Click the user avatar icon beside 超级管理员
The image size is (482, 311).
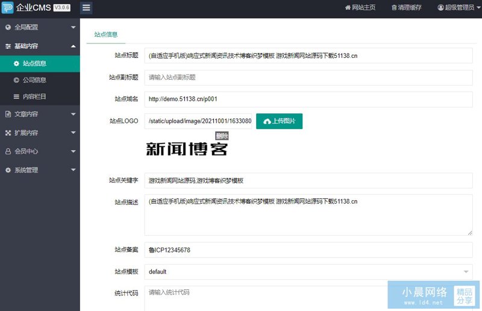440,7
